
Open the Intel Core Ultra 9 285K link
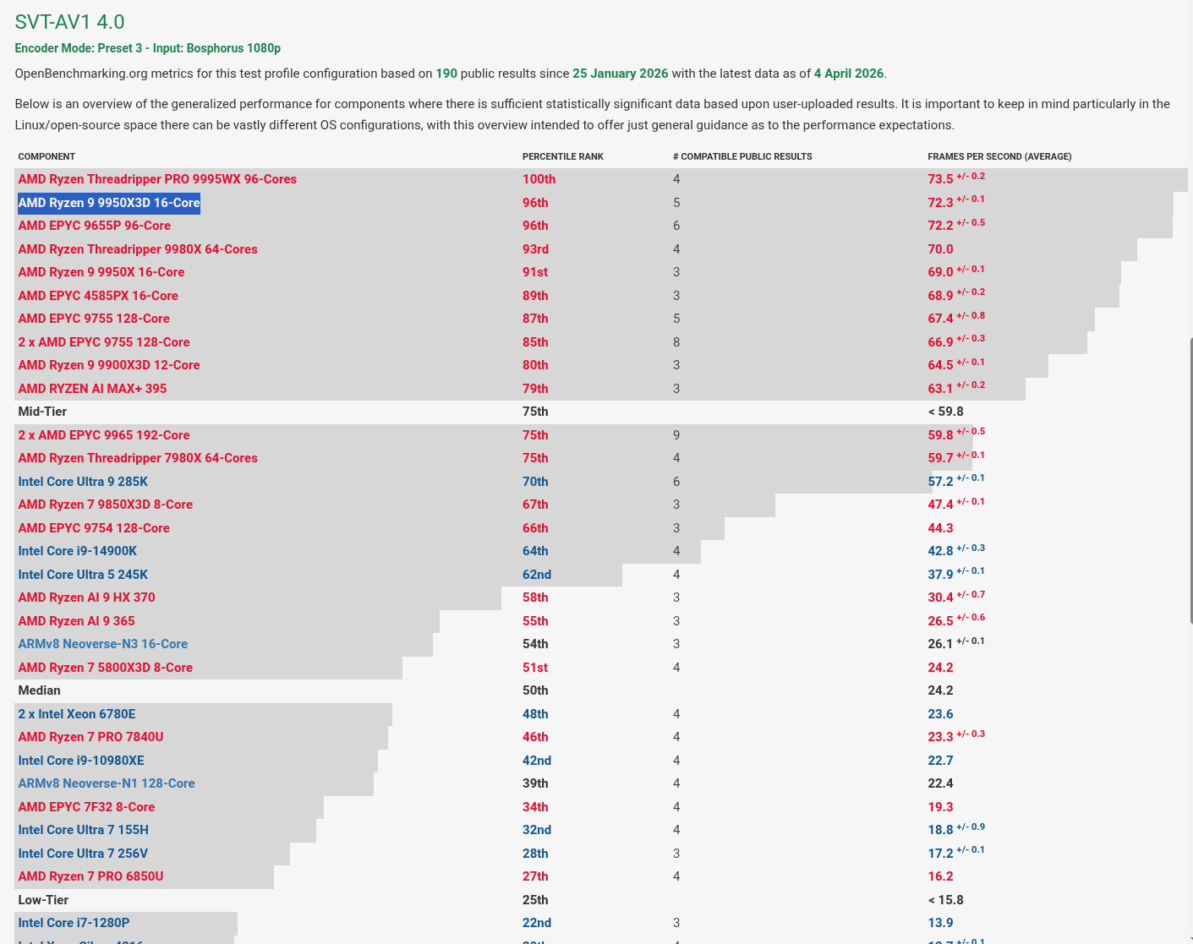tap(83, 482)
